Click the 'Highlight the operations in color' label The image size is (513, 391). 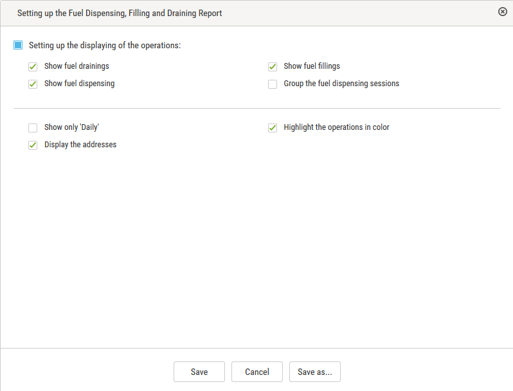tap(336, 127)
